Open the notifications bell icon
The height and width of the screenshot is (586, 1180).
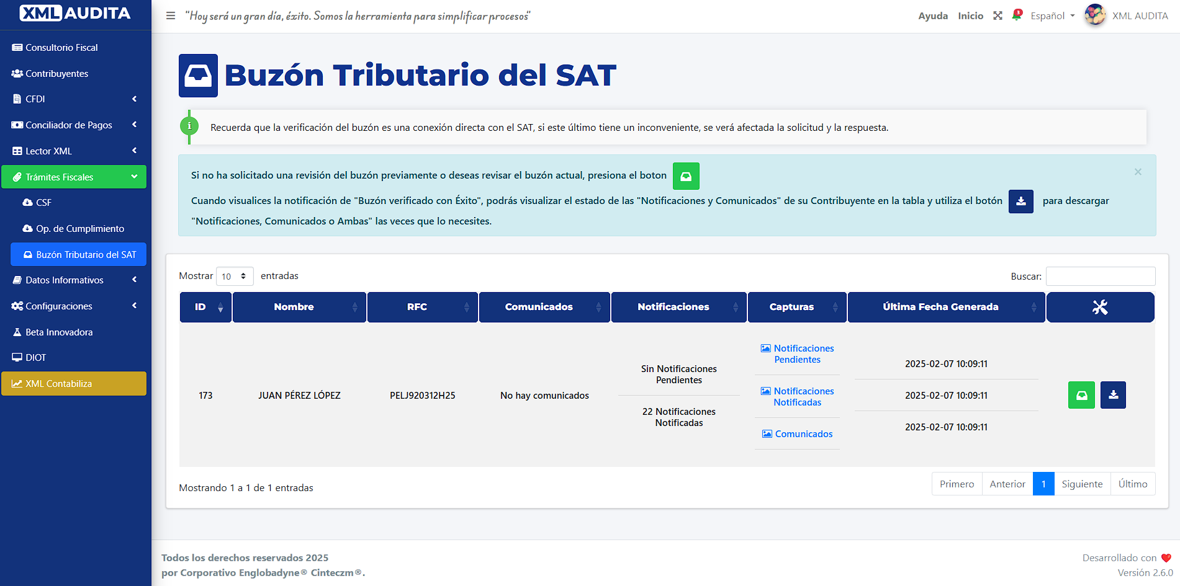click(x=1017, y=16)
